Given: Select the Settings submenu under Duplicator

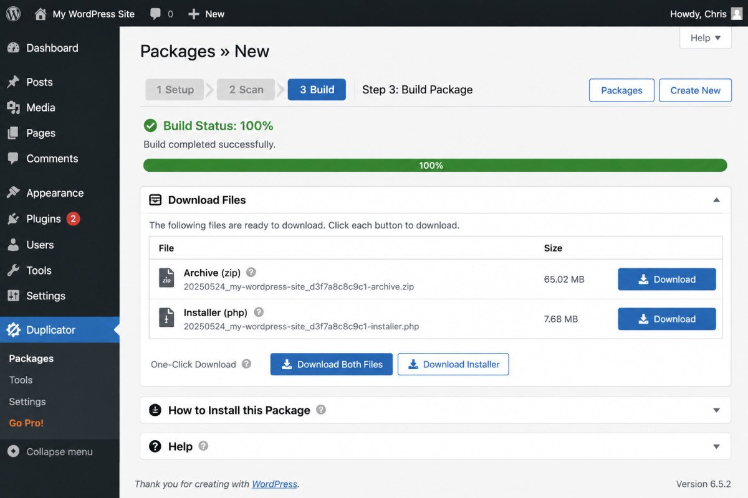Looking at the screenshot, I should (x=27, y=402).
